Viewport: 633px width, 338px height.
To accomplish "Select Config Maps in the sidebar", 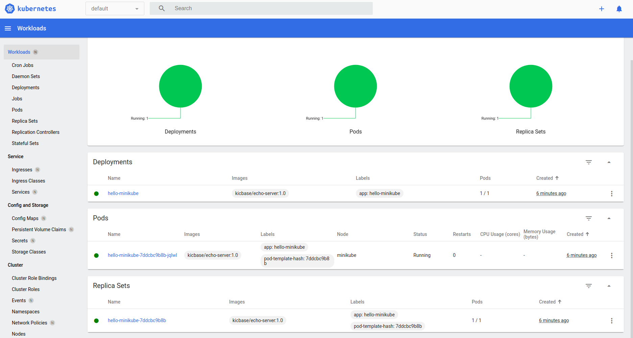I will 25,218.
